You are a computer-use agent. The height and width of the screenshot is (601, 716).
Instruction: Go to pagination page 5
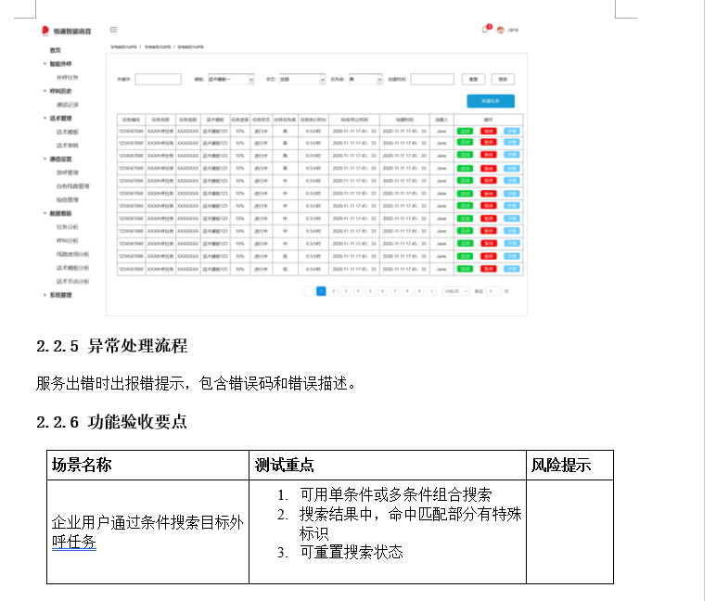click(x=370, y=291)
